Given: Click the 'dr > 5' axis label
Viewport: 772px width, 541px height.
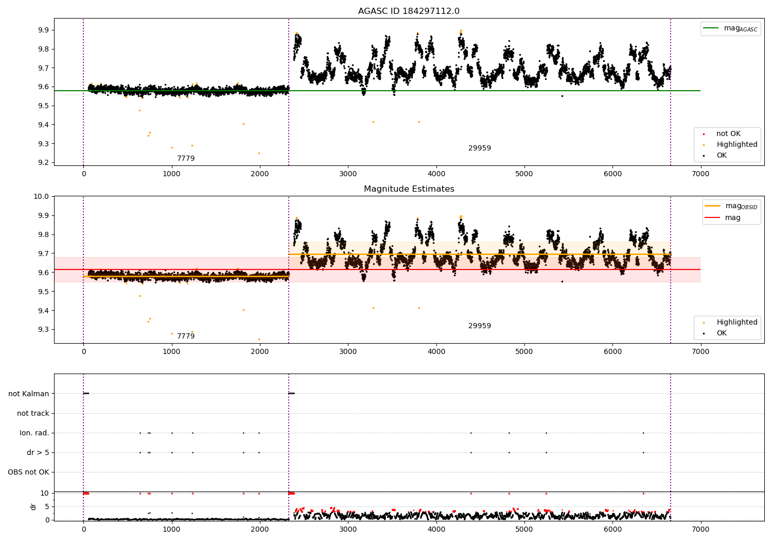Looking at the screenshot, I should [38, 452].
